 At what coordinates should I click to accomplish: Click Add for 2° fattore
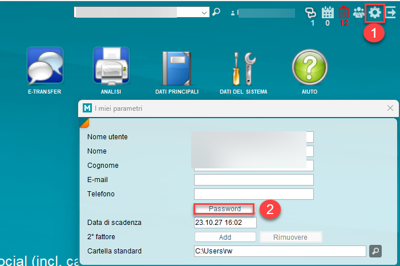[x=225, y=237]
